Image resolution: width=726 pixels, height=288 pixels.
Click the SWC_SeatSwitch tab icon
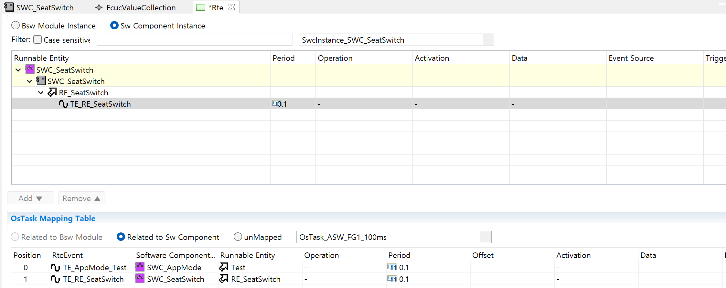(9, 7)
